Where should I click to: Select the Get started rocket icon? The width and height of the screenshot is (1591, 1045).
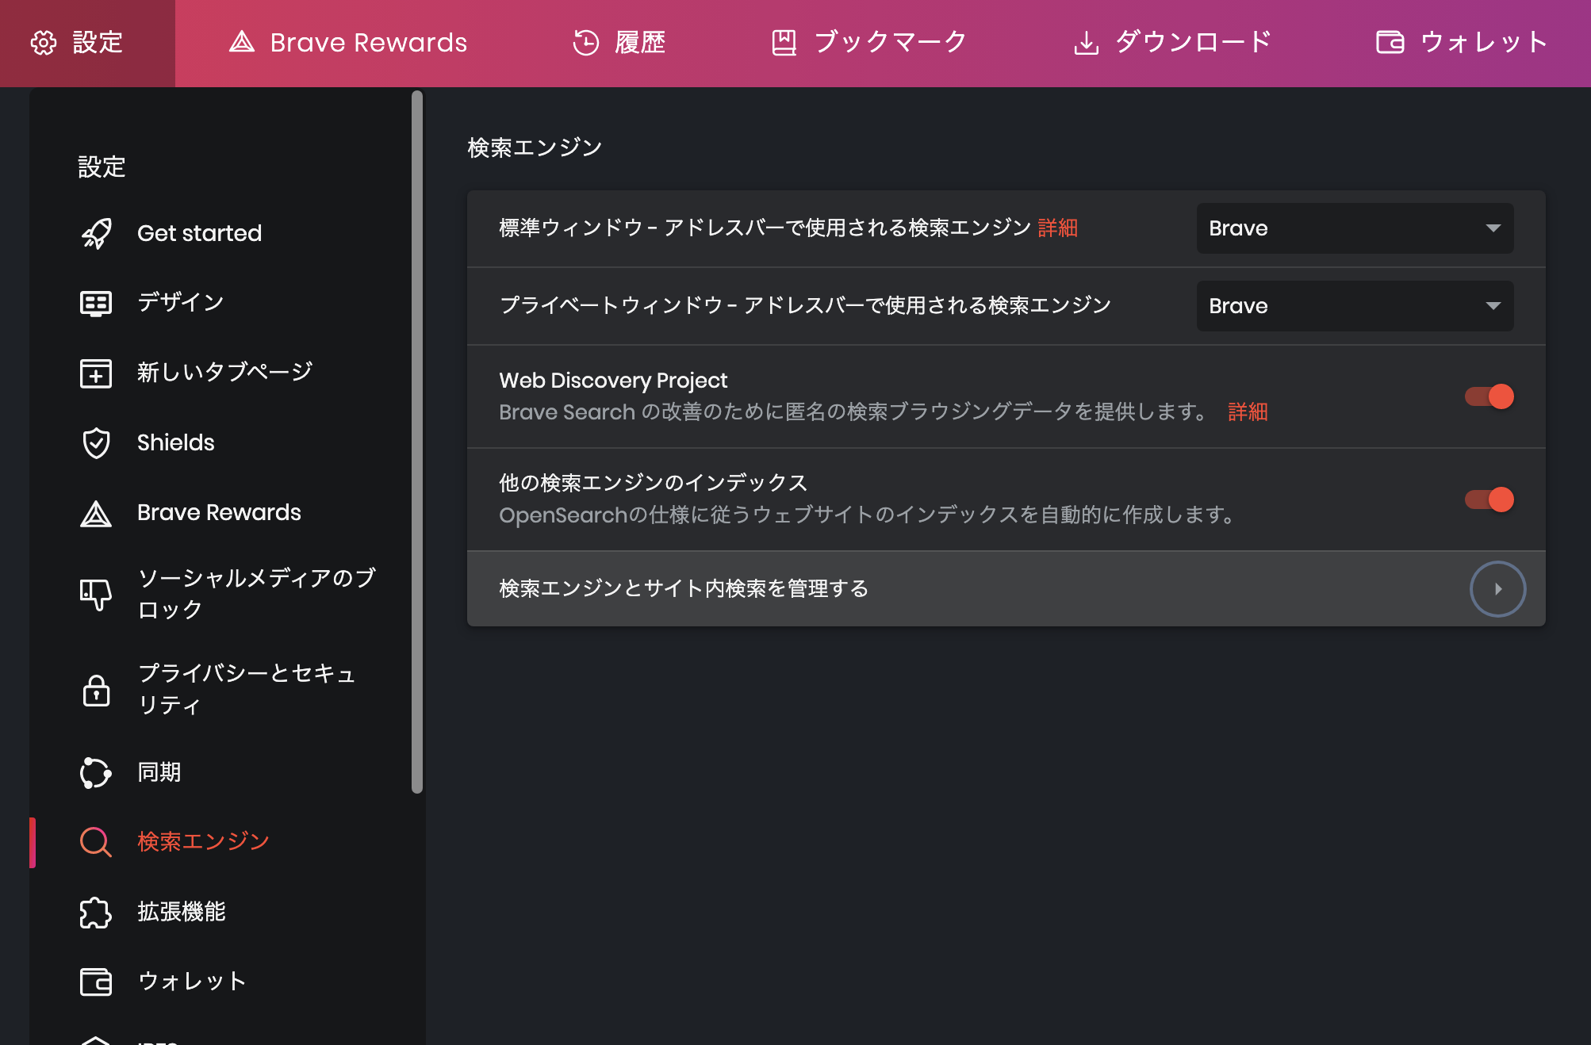(x=95, y=232)
